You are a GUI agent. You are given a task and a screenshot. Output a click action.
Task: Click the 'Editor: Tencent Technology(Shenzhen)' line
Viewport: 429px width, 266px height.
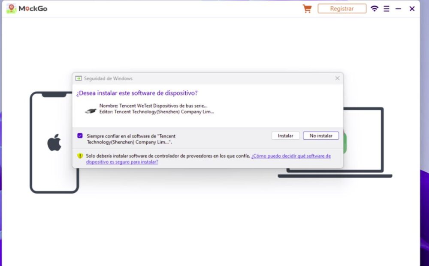(157, 112)
